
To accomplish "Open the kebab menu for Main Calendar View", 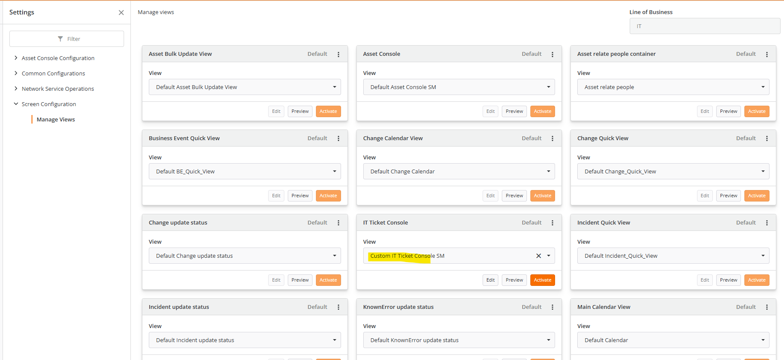I will (767, 307).
